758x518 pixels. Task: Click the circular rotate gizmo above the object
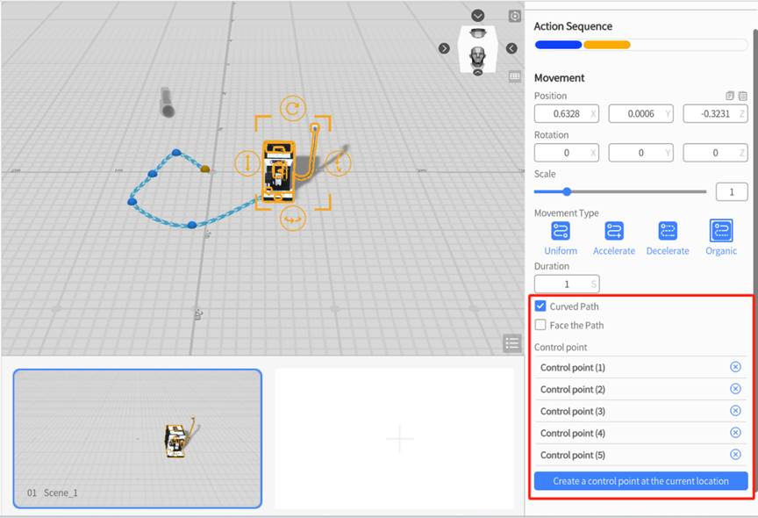[x=292, y=110]
